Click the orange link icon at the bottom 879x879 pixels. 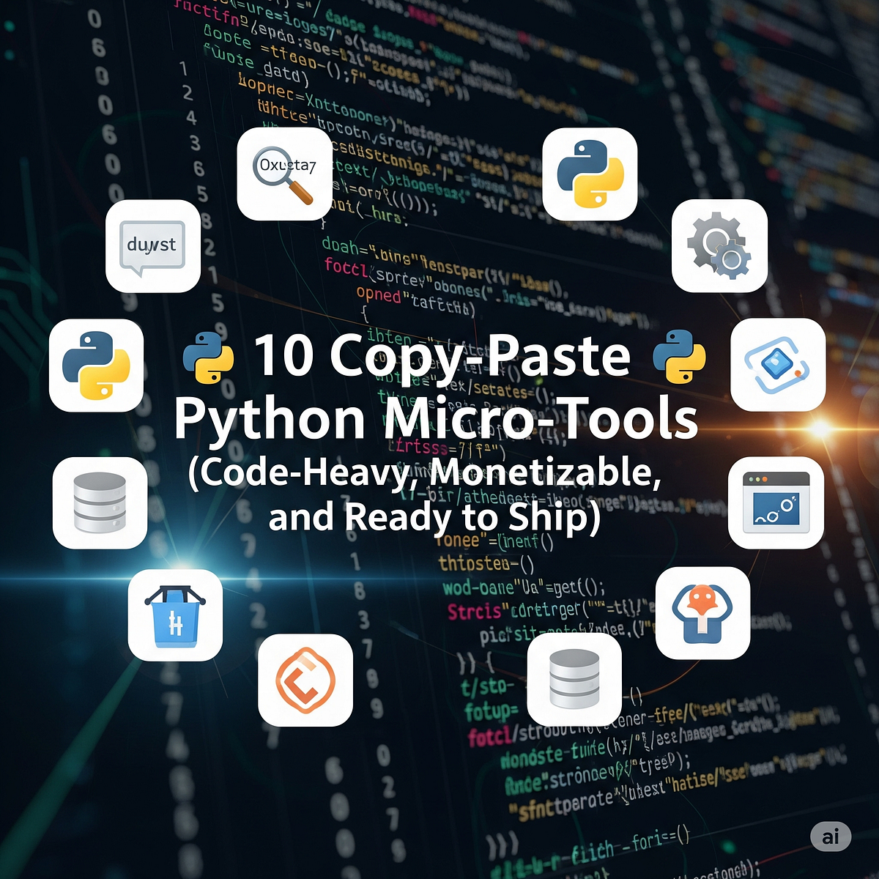coord(305,680)
